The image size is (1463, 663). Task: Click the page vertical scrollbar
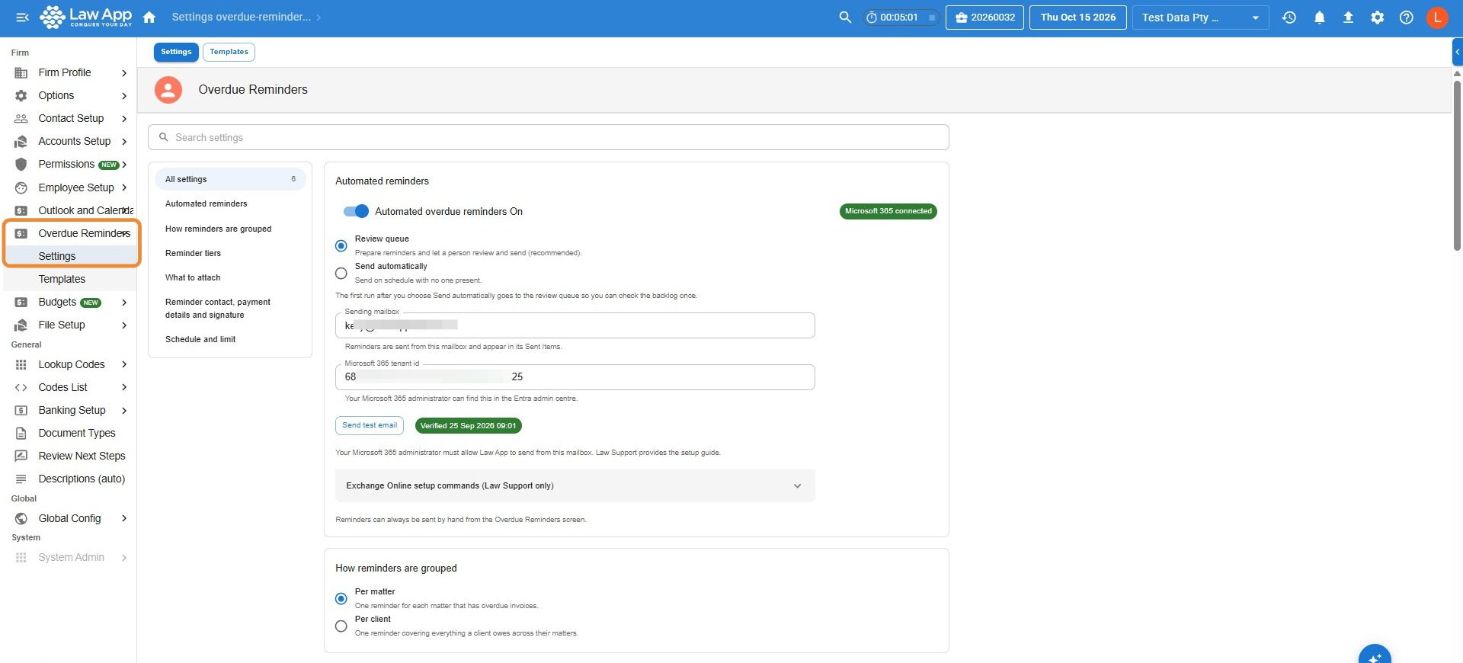coord(1457,164)
